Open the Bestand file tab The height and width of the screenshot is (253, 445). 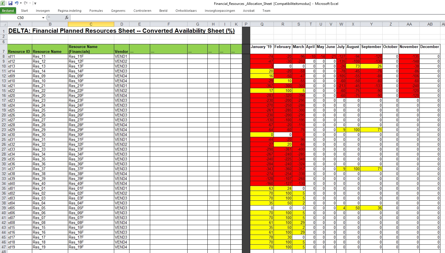(x=8, y=11)
